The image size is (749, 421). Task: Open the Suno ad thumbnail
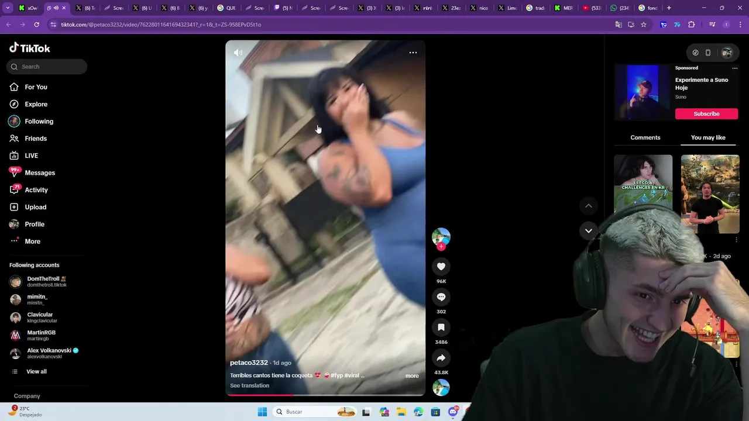click(643, 93)
